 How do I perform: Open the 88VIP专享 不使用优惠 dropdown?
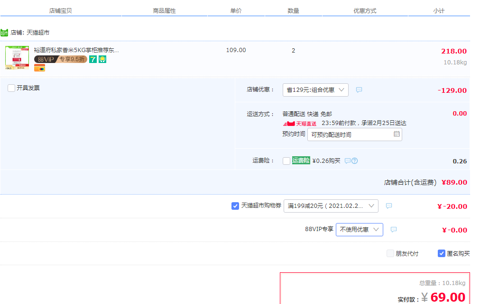click(360, 230)
